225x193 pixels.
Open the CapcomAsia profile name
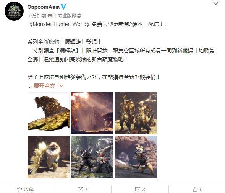click(x=43, y=7)
